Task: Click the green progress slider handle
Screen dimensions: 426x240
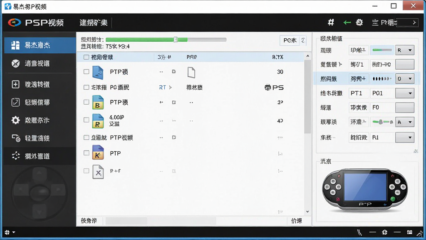Action: coord(176,40)
